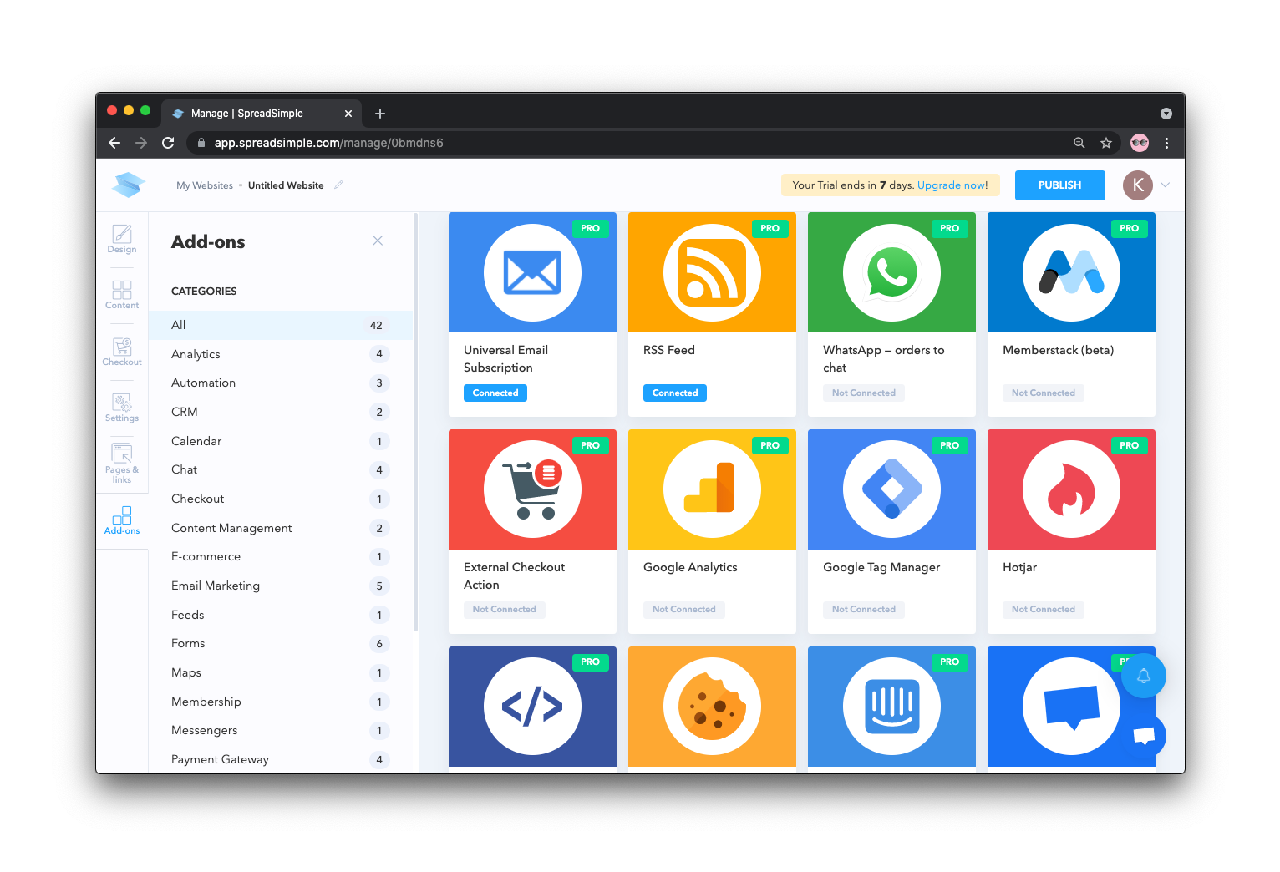This screenshot has height=872, width=1280.
Task: Click Connected badge on RSS Feed
Action: [x=675, y=393]
